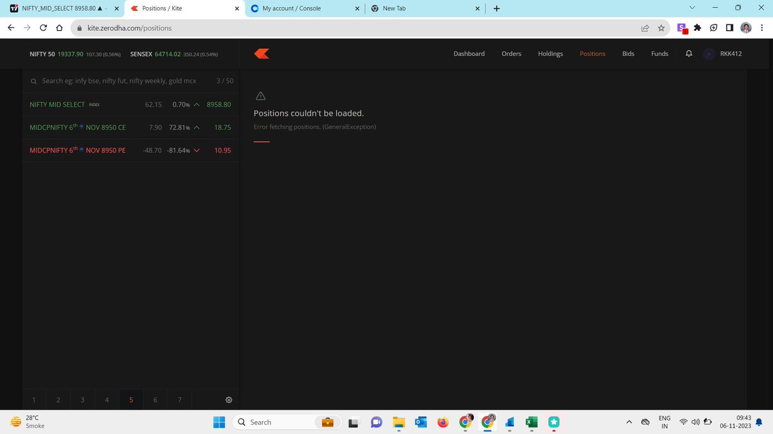Open the Chrome profile avatar

pyautogui.click(x=746, y=28)
